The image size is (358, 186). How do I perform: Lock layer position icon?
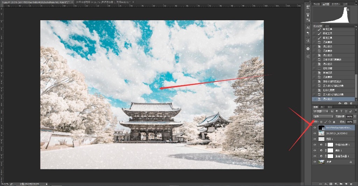[330, 122]
